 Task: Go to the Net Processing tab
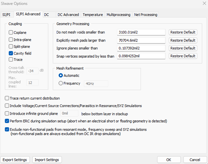click(x=145, y=15)
